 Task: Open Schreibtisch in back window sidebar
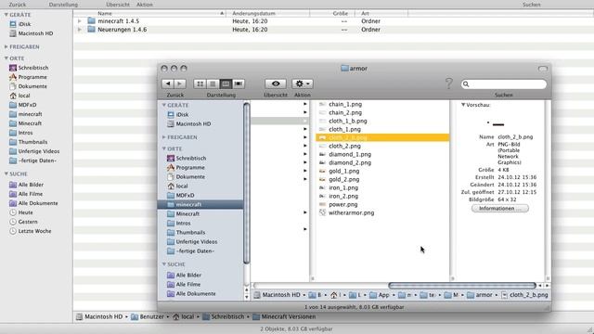(29, 68)
